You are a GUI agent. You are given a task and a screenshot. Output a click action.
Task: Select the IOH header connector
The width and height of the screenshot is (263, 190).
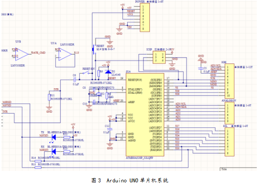(x=230, y=81)
